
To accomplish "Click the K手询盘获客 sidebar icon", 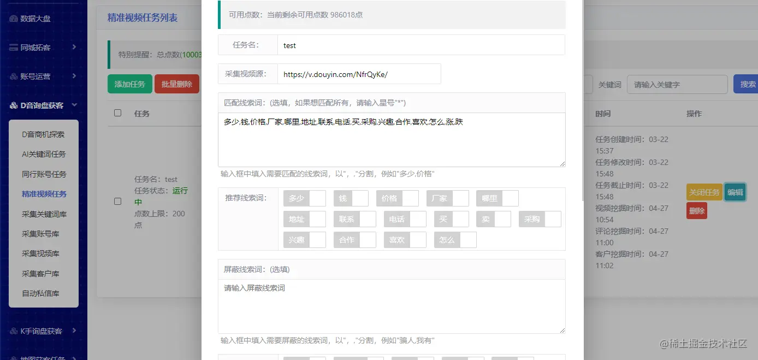I will [x=14, y=331].
